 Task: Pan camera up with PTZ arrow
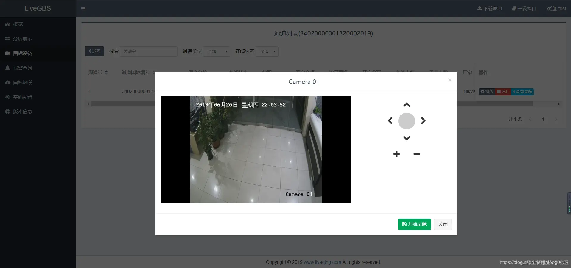tap(407, 105)
